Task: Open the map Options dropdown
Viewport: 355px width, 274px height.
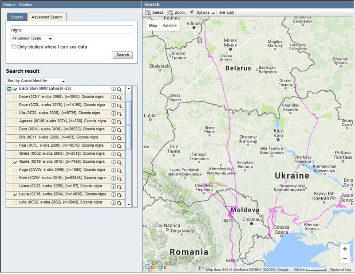Action: [202, 12]
